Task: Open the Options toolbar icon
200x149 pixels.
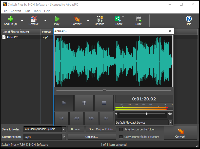Action: click(x=99, y=19)
